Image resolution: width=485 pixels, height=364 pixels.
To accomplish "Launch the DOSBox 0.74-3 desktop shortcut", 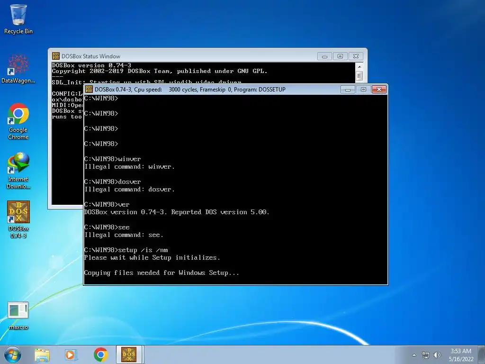I will (x=18, y=219).
